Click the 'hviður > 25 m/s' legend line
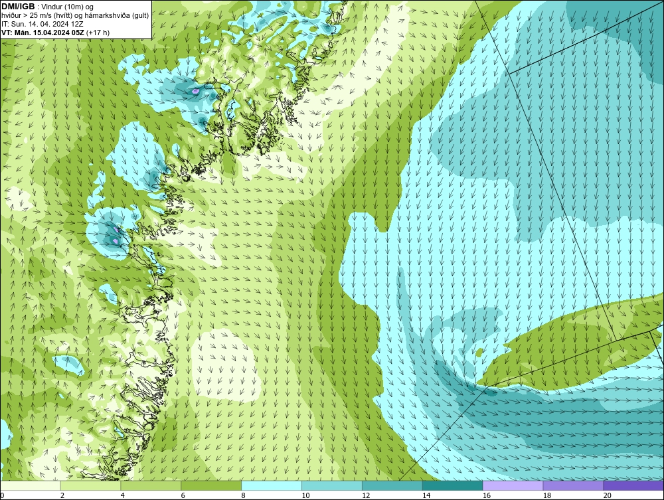 tap(75, 15)
